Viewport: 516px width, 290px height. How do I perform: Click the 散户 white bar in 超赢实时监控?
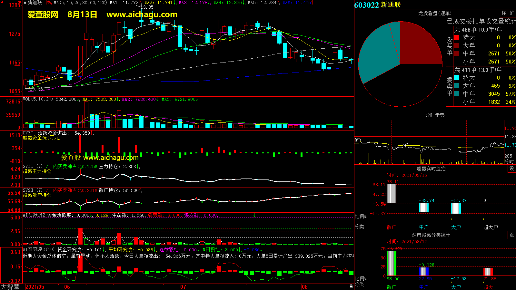[391, 194]
